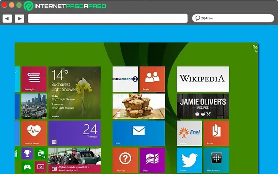Click into the Search field

click(233, 18)
